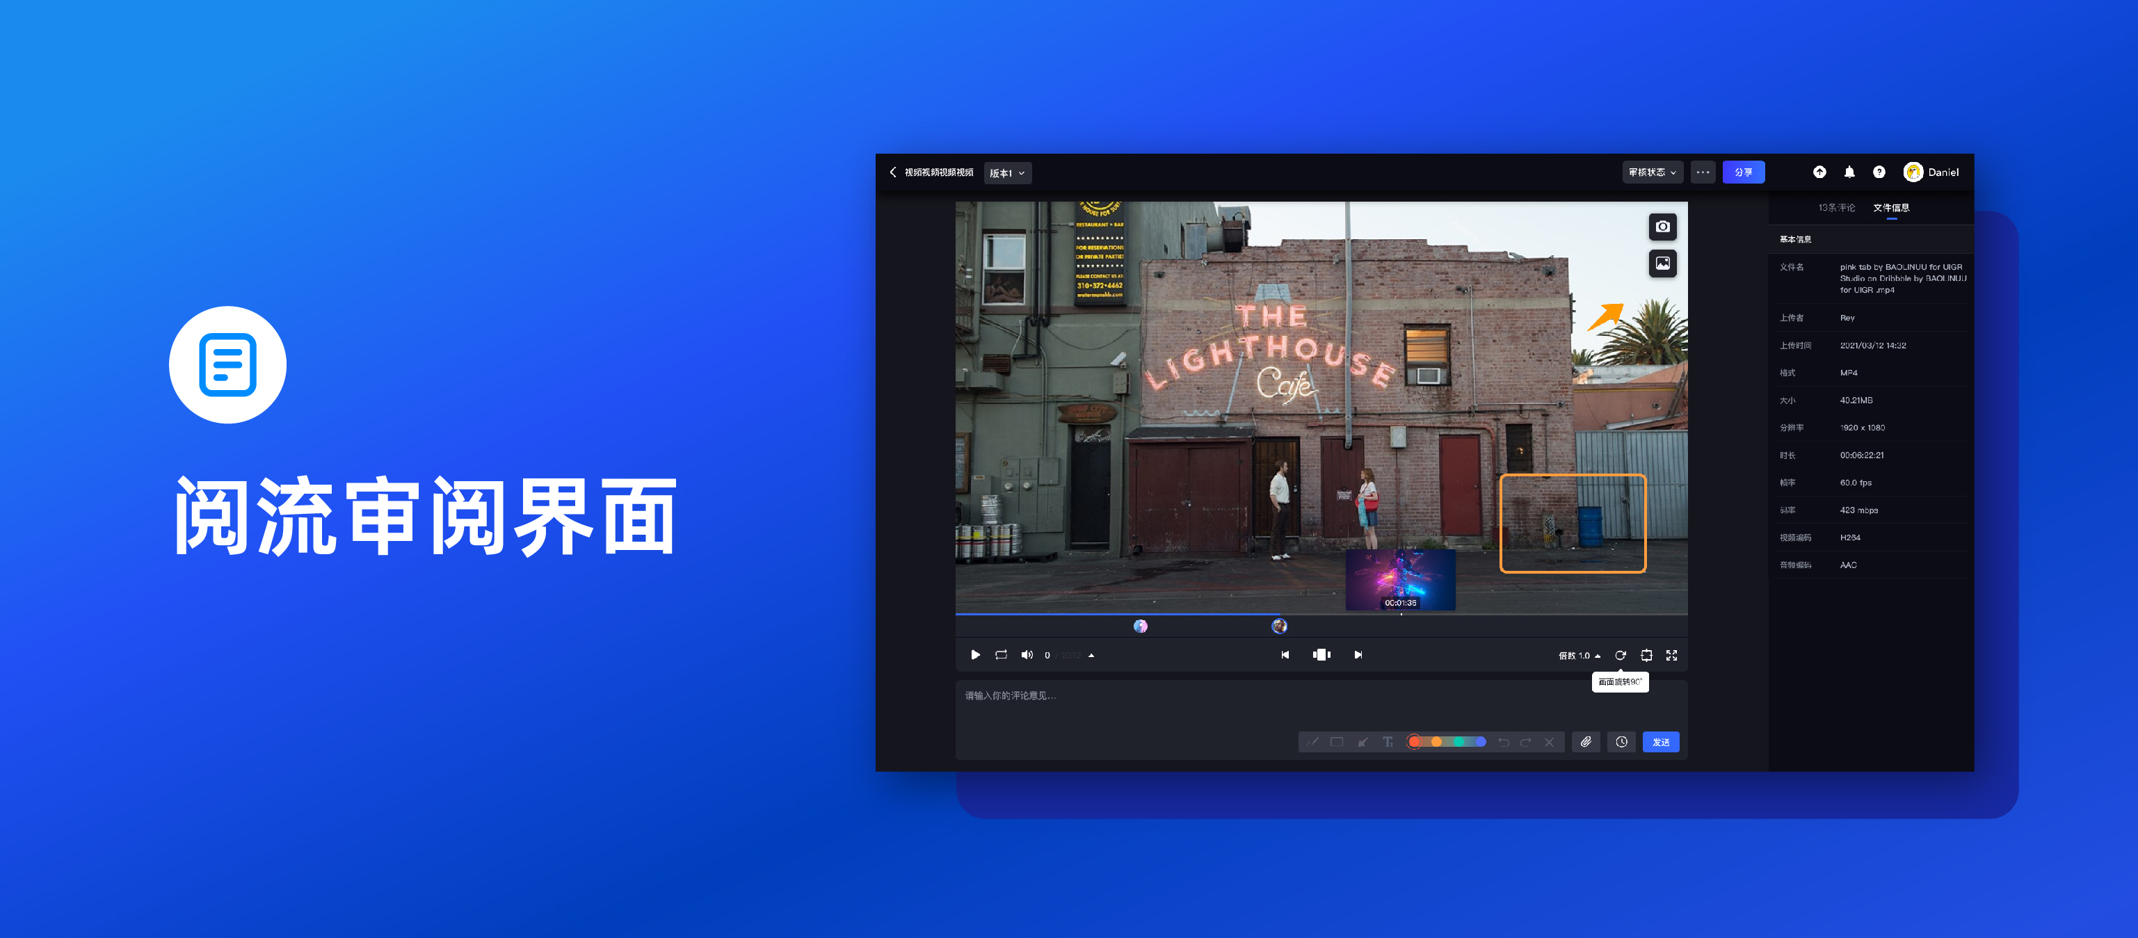Select the arrow annotation tool
This screenshot has height=938, width=2138.
point(1362,742)
